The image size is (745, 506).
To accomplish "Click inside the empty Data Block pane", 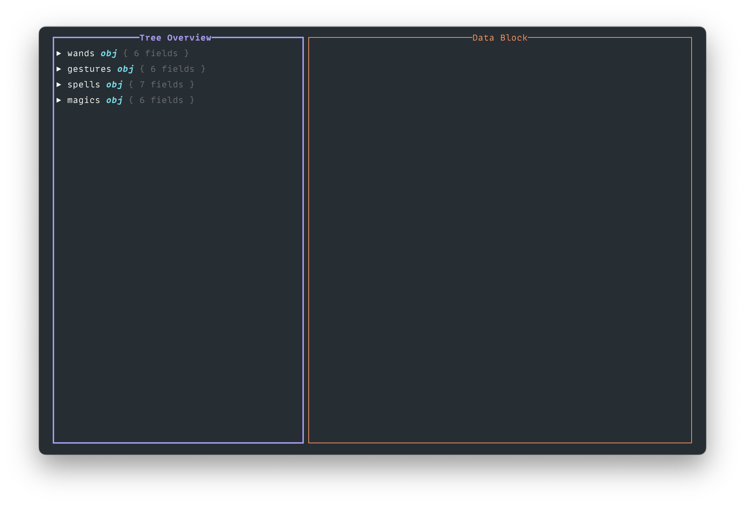I will (x=500, y=239).
